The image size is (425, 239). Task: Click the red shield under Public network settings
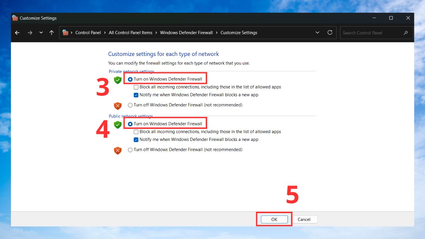pos(118,150)
